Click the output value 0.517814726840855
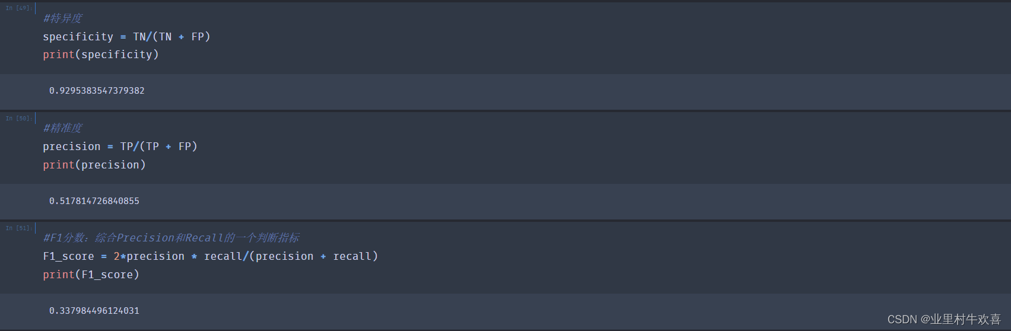This screenshot has width=1011, height=331. tap(94, 201)
